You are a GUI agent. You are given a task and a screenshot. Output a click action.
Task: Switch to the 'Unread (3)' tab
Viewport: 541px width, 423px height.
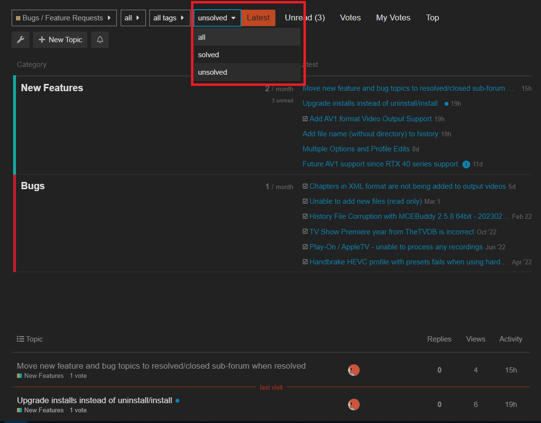(304, 18)
